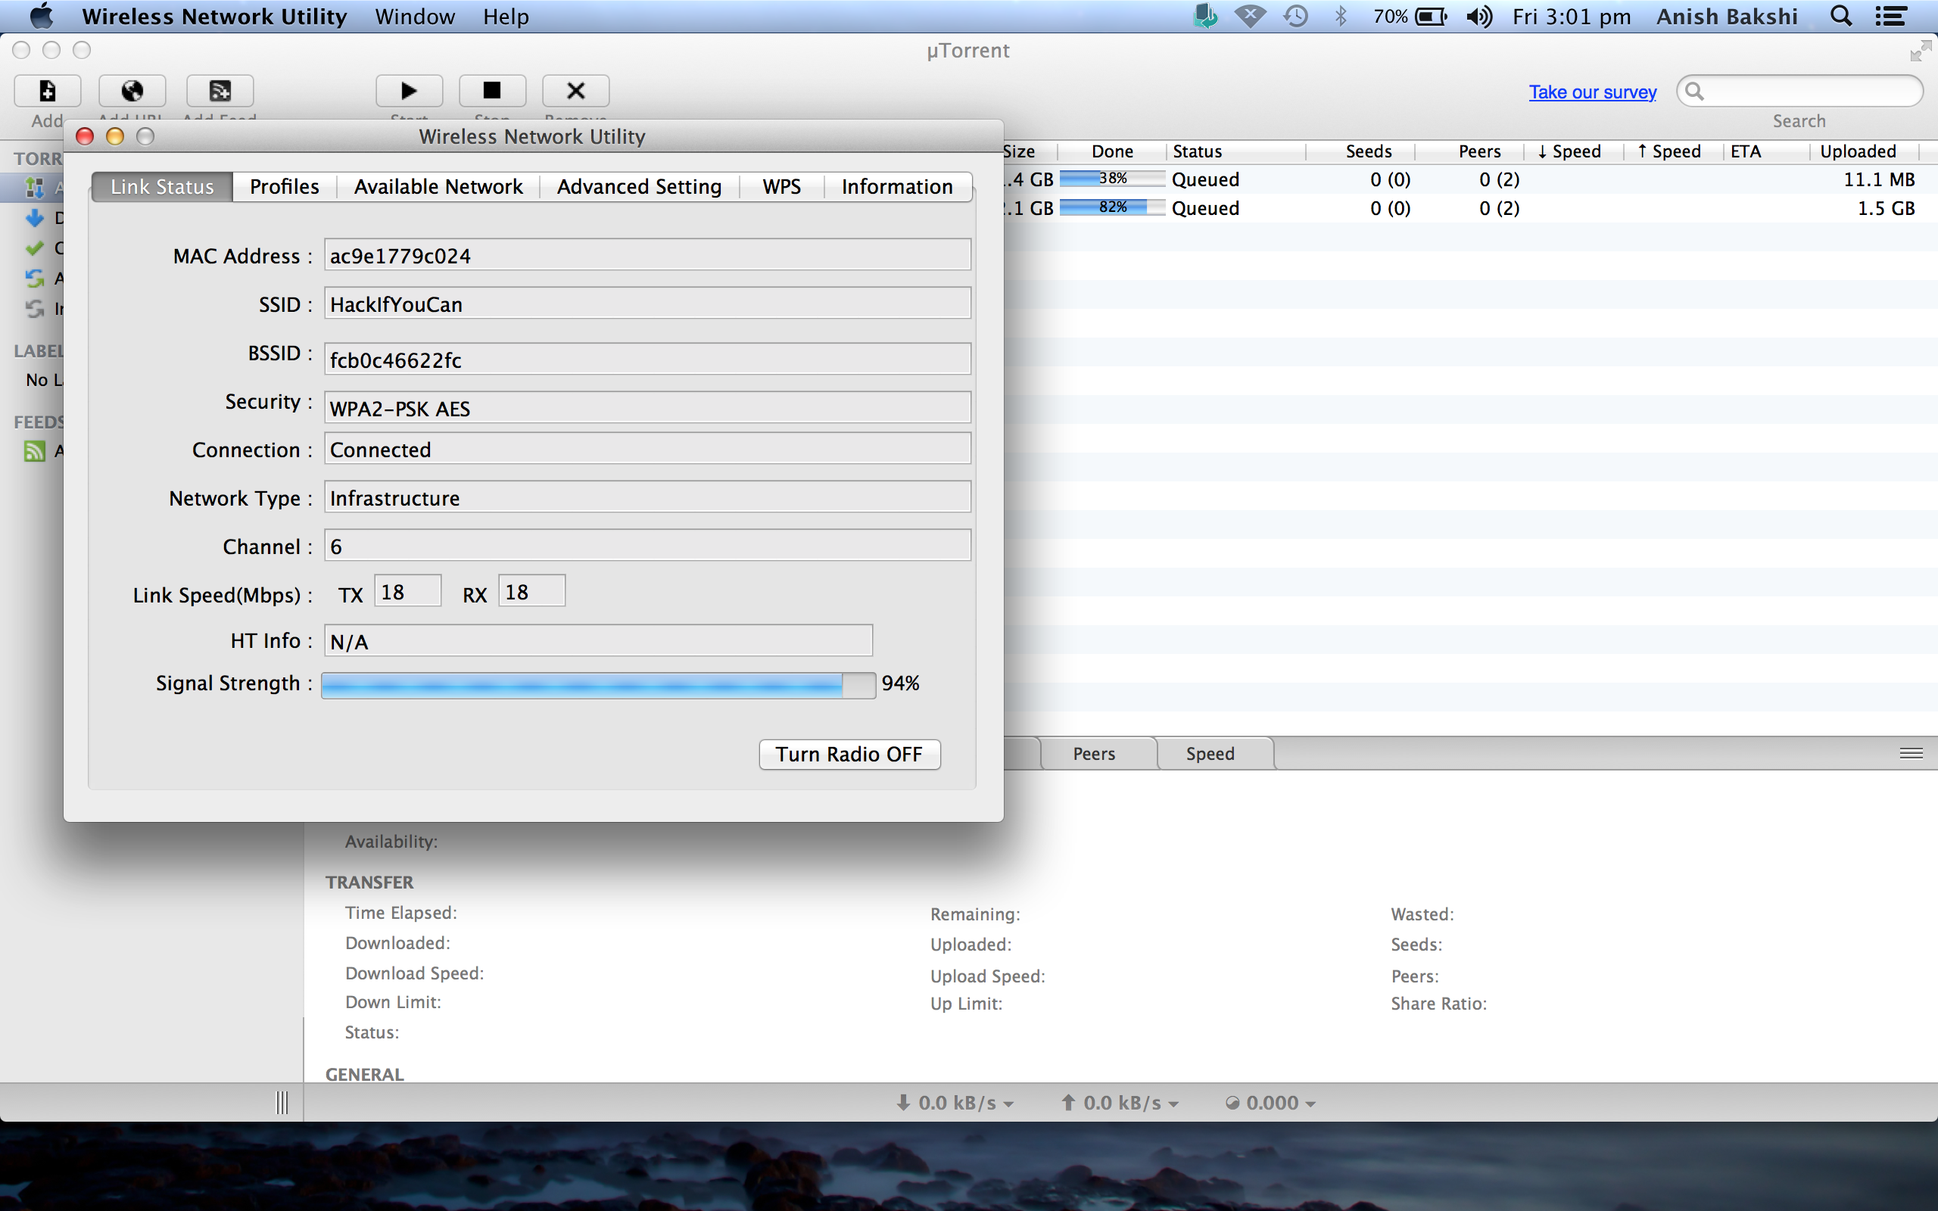Click the MAC Address field
The width and height of the screenshot is (1938, 1211).
[647, 255]
